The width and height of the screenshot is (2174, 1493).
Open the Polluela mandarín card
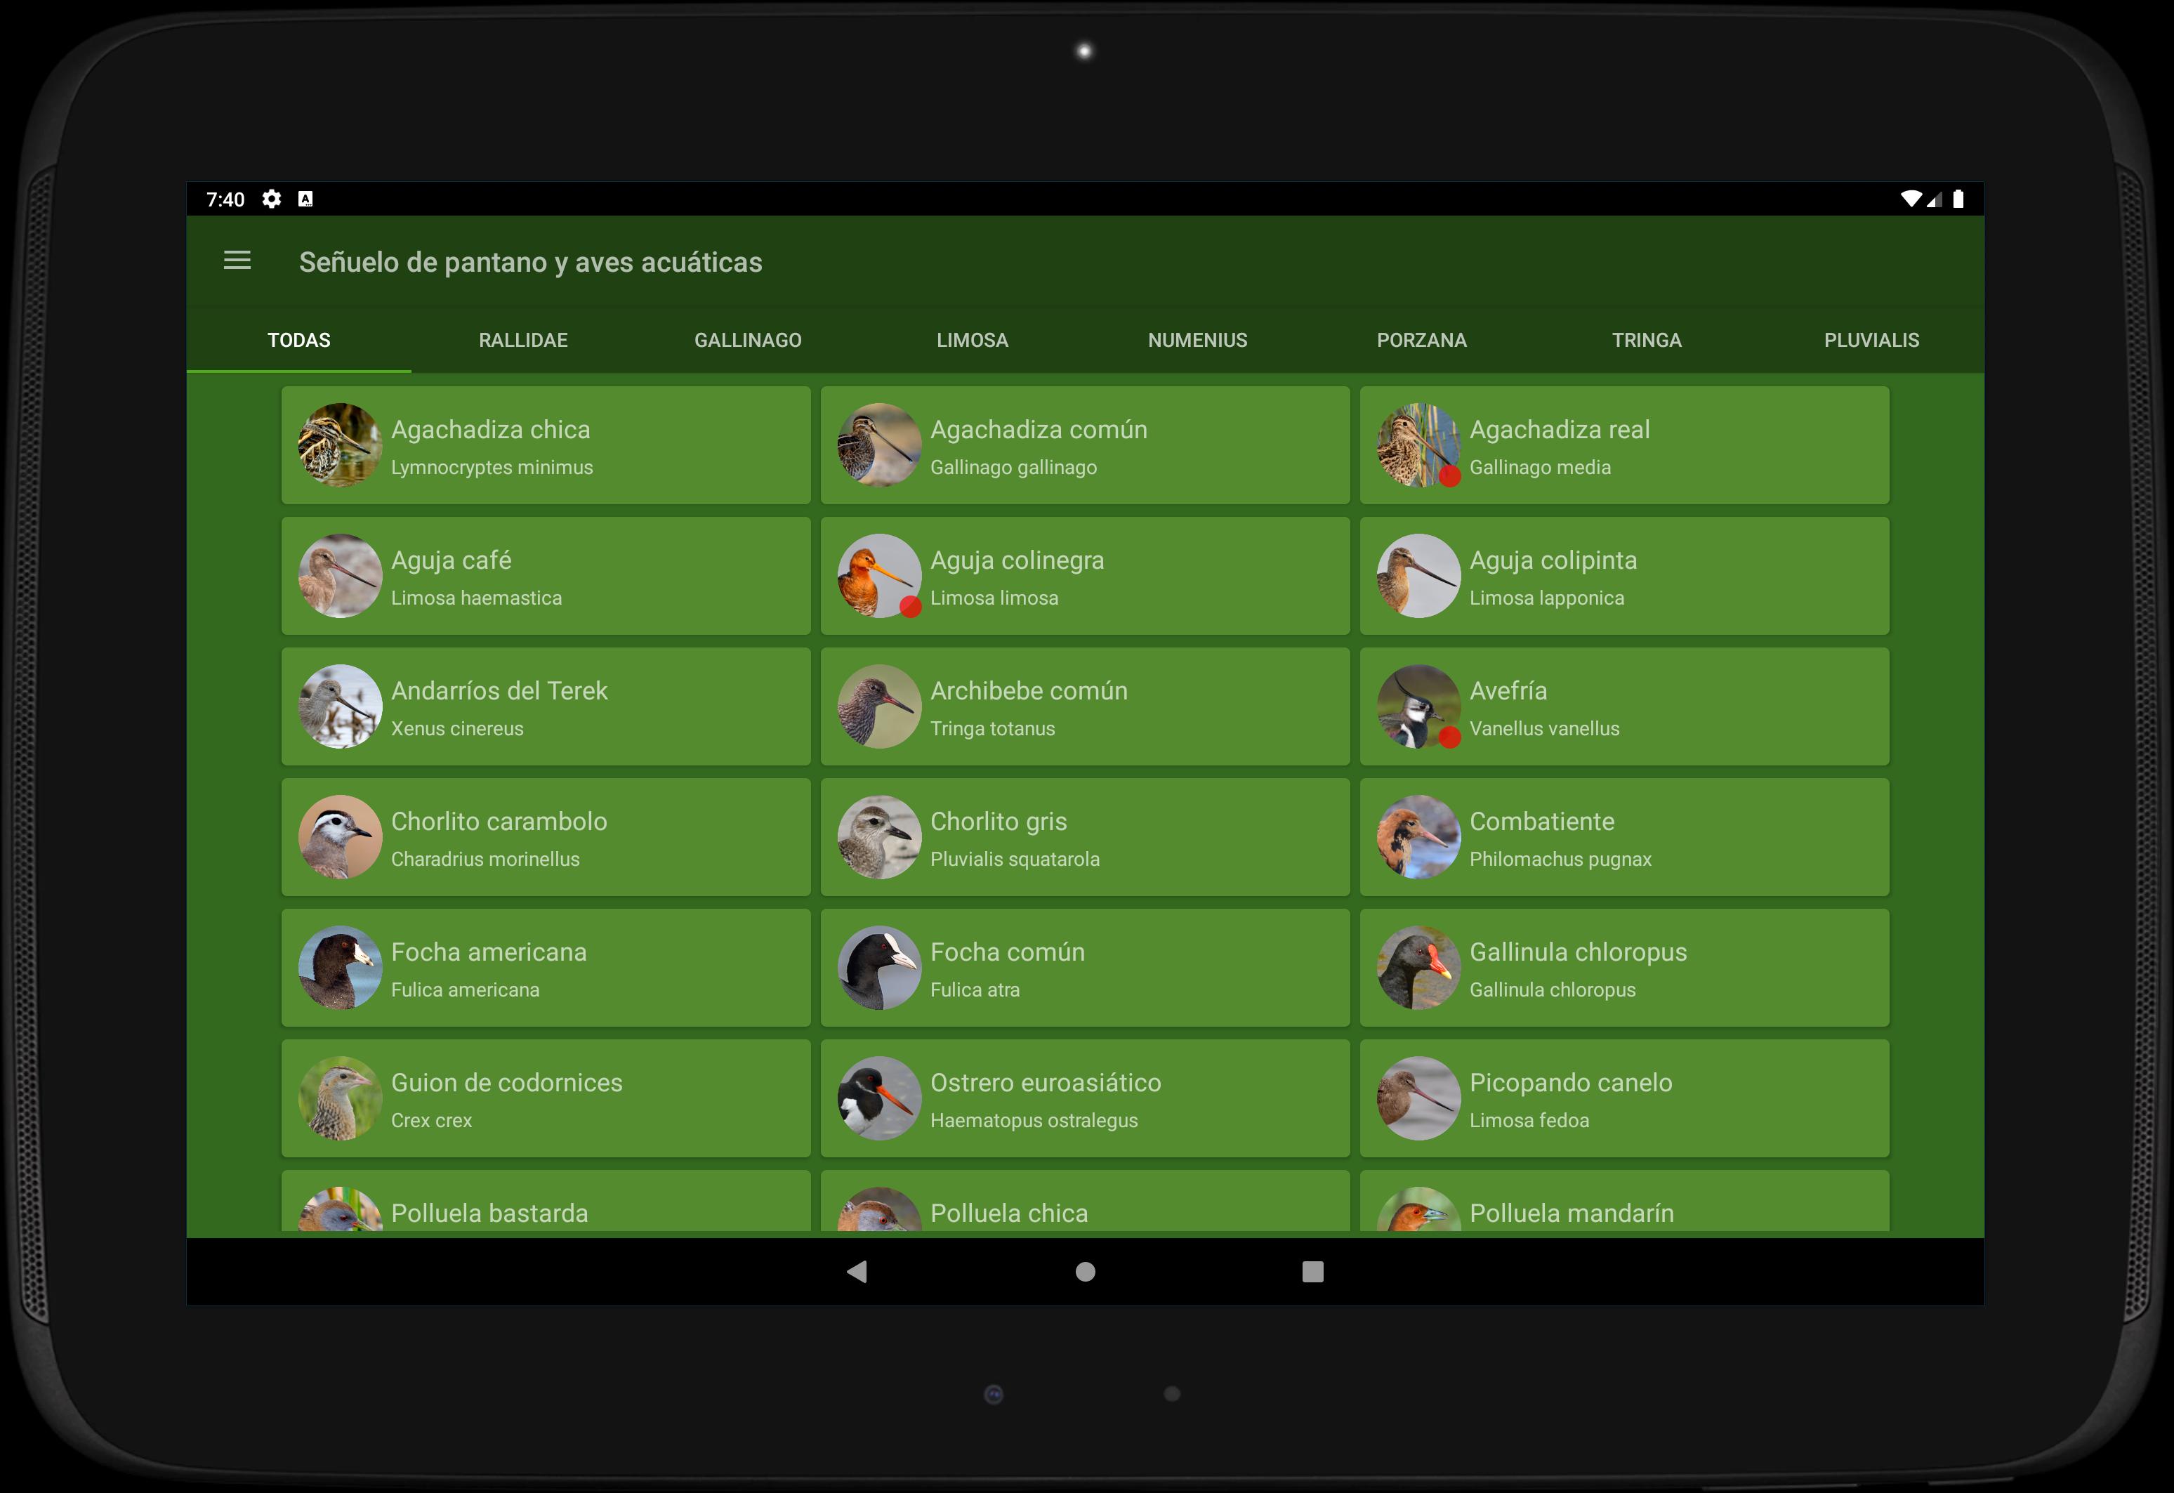coord(1625,1201)
